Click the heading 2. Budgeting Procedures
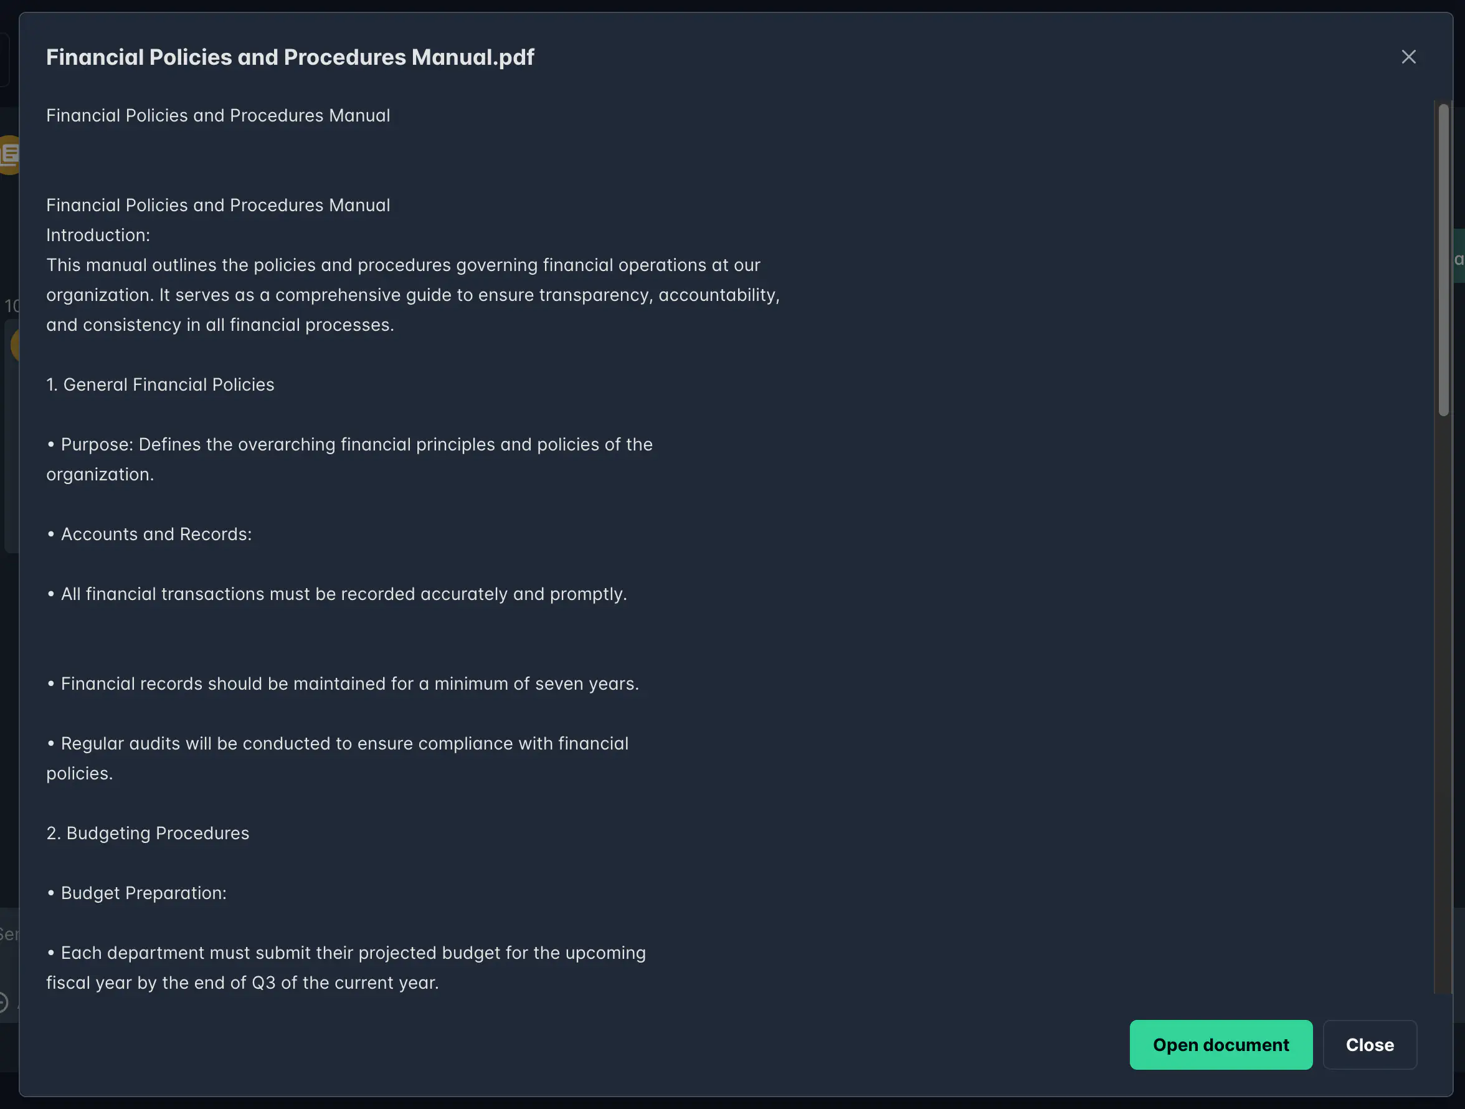Screen dimensions: 1465x1109 [148, 834]
